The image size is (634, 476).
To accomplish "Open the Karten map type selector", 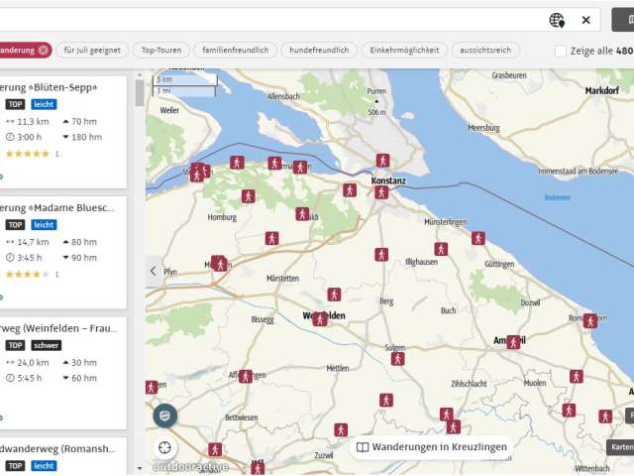I will [621, 446].
